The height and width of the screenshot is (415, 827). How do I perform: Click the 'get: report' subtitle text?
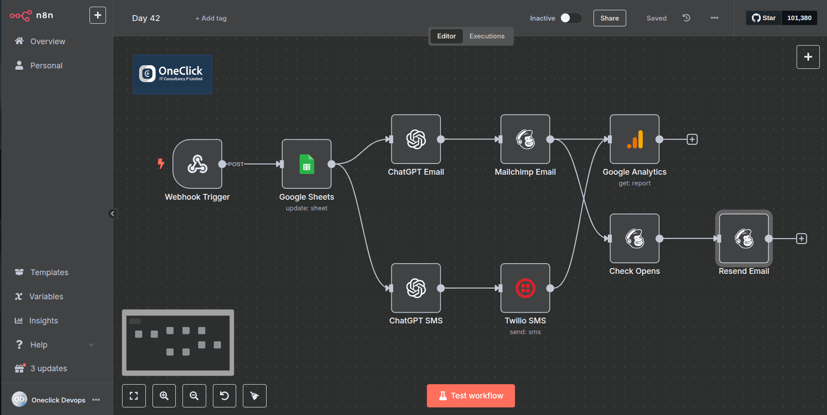pos(634,183)
